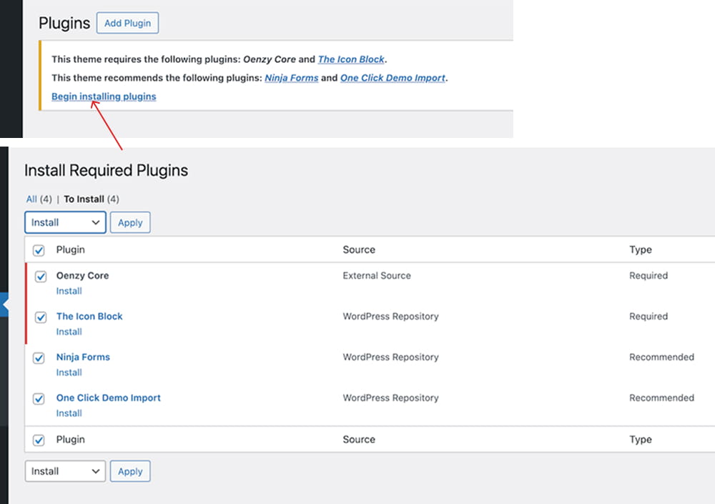Click Install under One Click Demo Import
The image size is (715, 504).
click(x=69, y=413)
